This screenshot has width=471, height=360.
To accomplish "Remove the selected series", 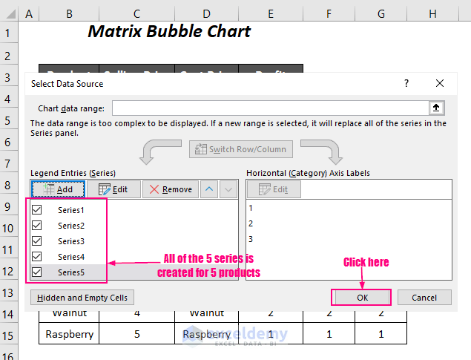I will pyautogui.click(x=171, y=189).
